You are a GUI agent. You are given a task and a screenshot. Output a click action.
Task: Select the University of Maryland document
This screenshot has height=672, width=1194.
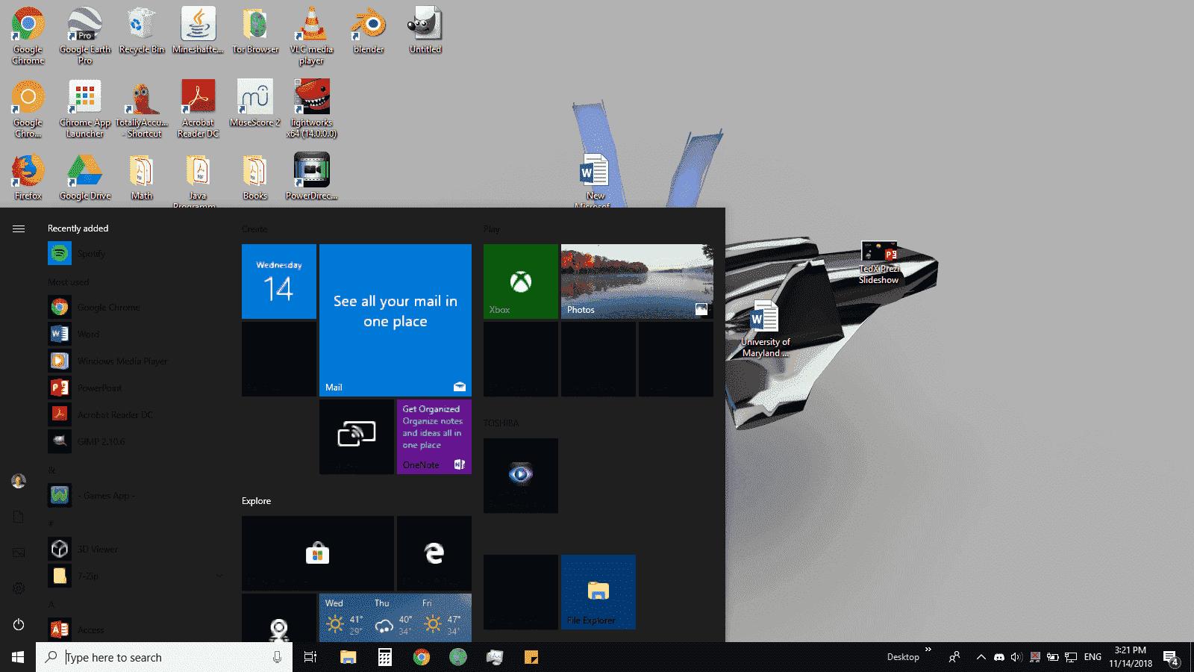765,329
